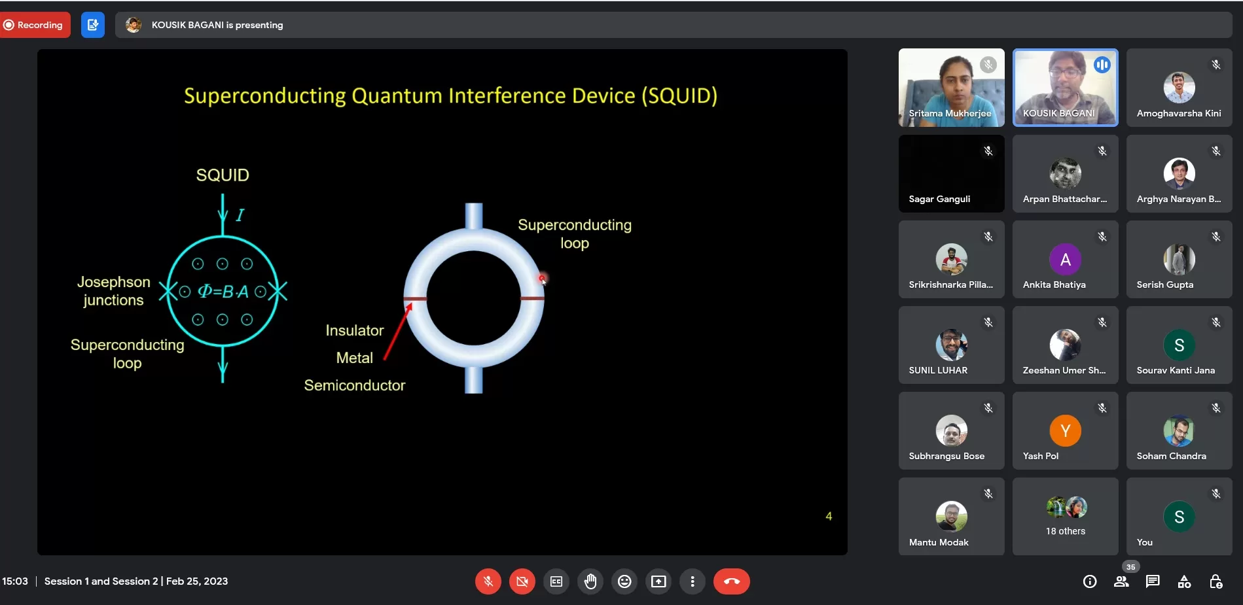Click the speaking indicator on KOUSIK BAGANI's tile
1243x605 pixels.
[x=1102, y=65]
